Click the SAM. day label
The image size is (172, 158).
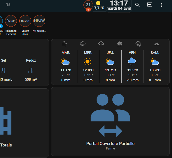coord(155,53)
